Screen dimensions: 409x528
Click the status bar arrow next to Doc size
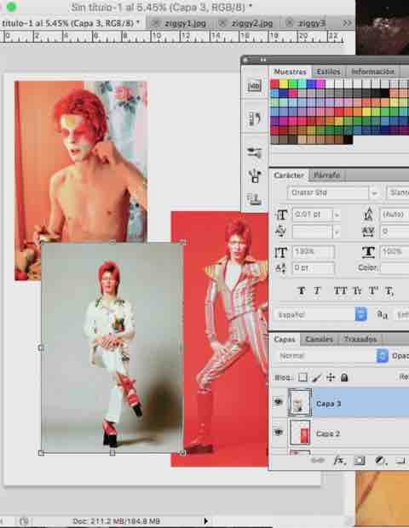[x=206, y=521]
